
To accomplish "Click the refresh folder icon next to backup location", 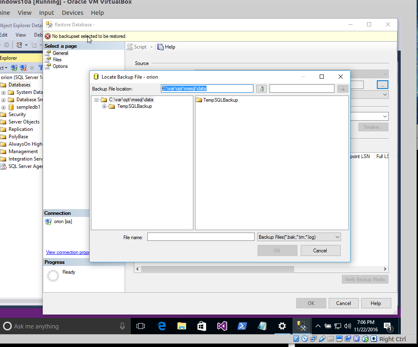I will click(x=261, y=88).
